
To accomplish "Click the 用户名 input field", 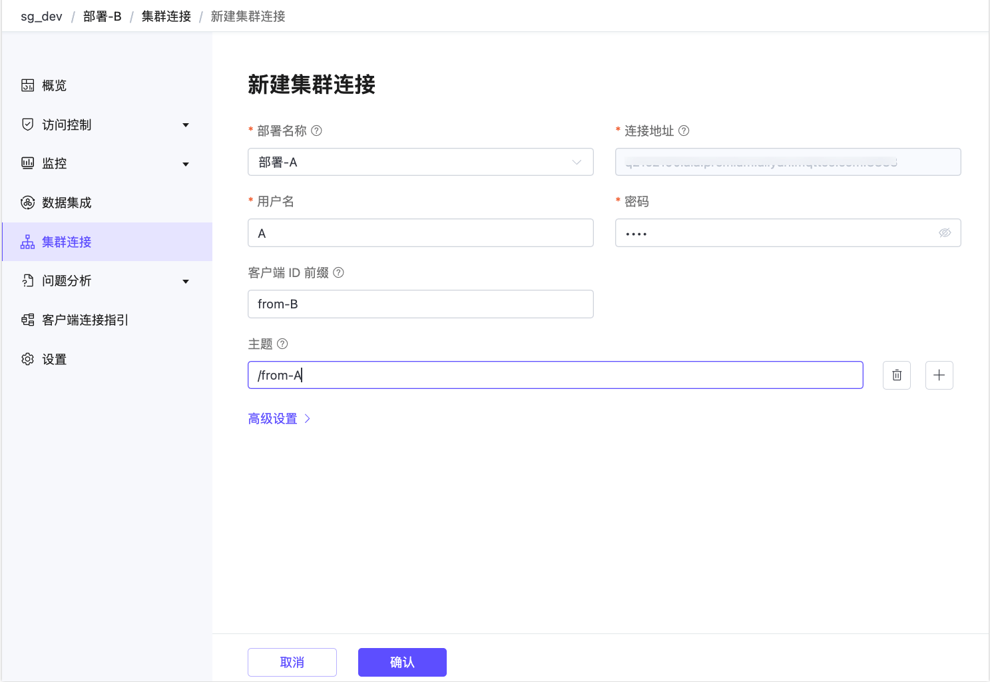I will [420, 233].
